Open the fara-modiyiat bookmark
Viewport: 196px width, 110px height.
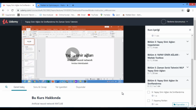click(46, 15)
